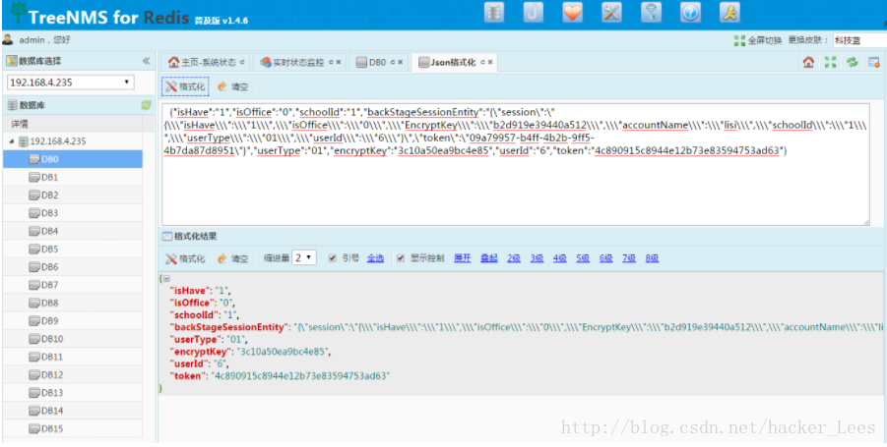The image size is (887, 447).
Task: Click the admin user icon
Action: coord(8,40)
